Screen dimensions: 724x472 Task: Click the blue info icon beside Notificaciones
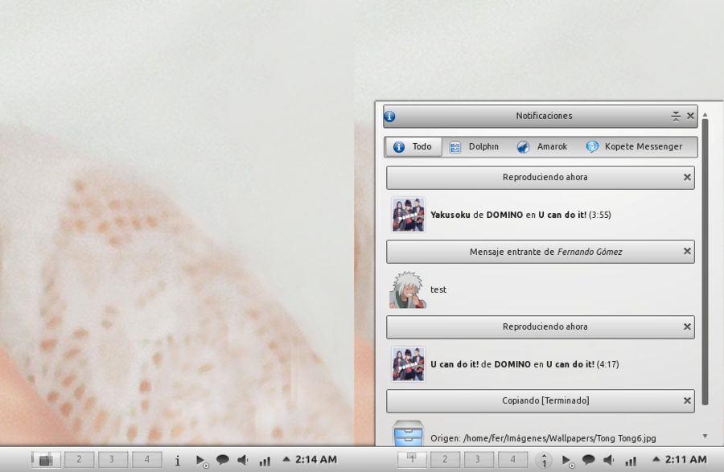point(390,116)
